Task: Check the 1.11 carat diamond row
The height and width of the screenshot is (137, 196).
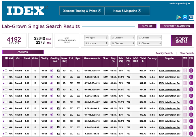Action: [6, 115]
